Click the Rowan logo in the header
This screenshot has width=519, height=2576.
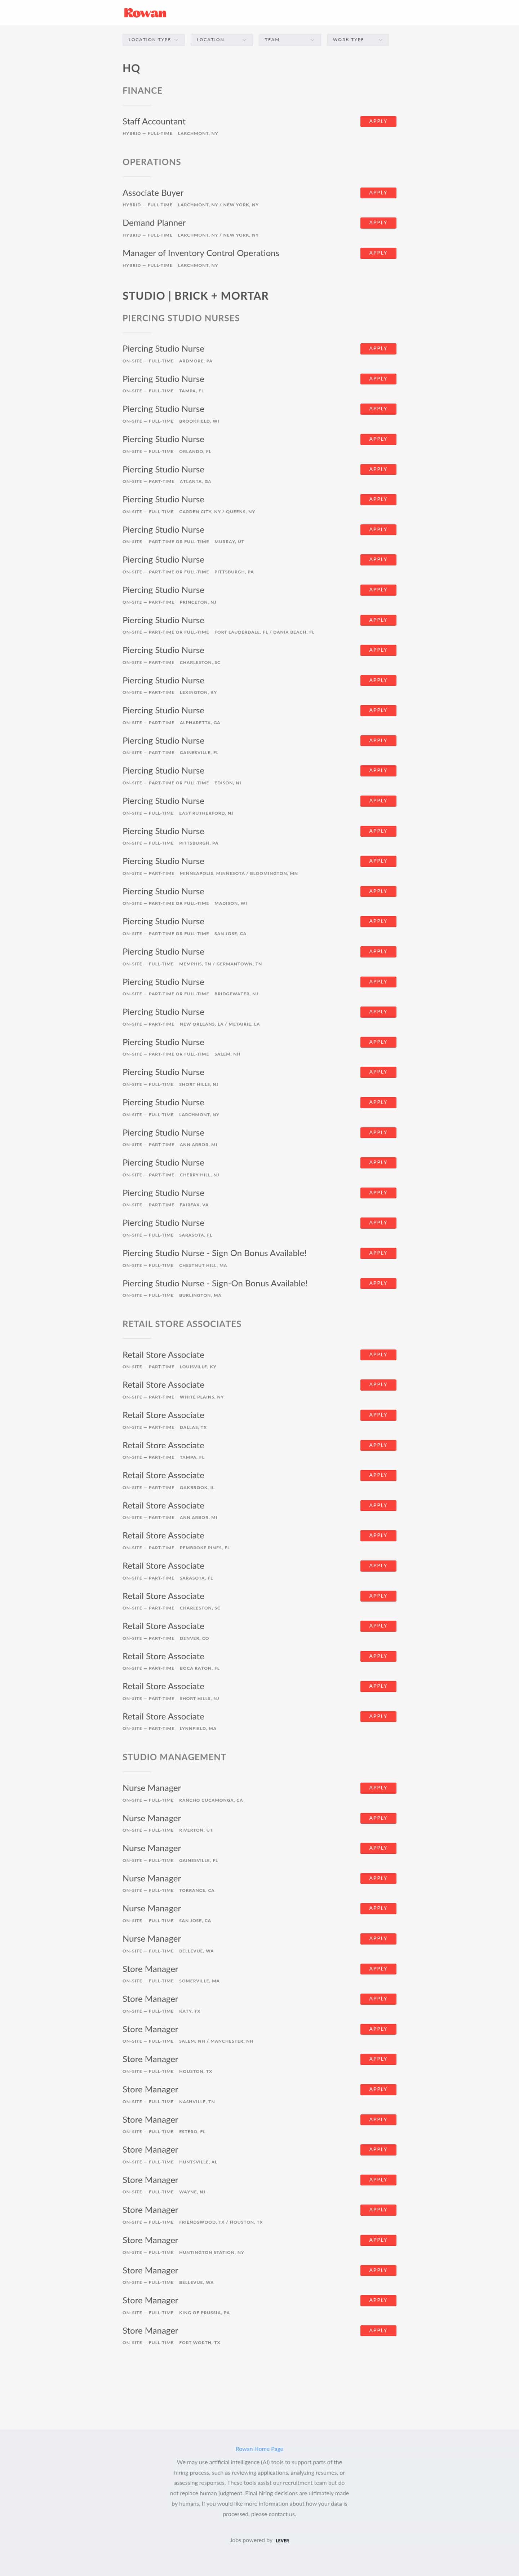coord(145,13)
